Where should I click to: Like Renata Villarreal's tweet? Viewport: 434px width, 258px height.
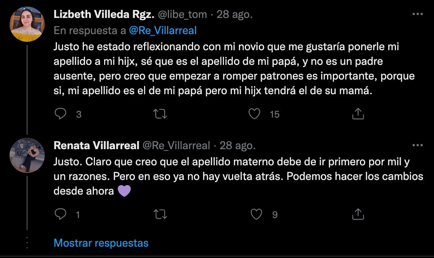[x=256, y=214]
